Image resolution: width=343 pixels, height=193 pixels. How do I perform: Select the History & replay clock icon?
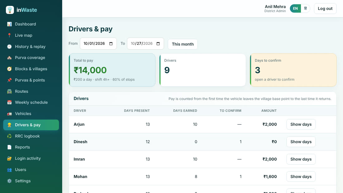point(9,46)
